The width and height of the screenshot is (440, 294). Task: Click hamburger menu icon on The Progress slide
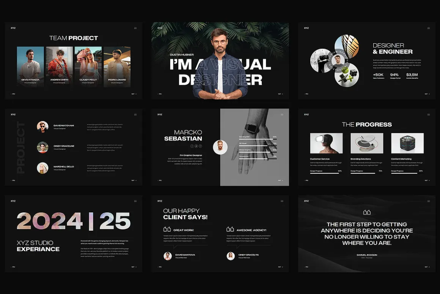[429, 115]
